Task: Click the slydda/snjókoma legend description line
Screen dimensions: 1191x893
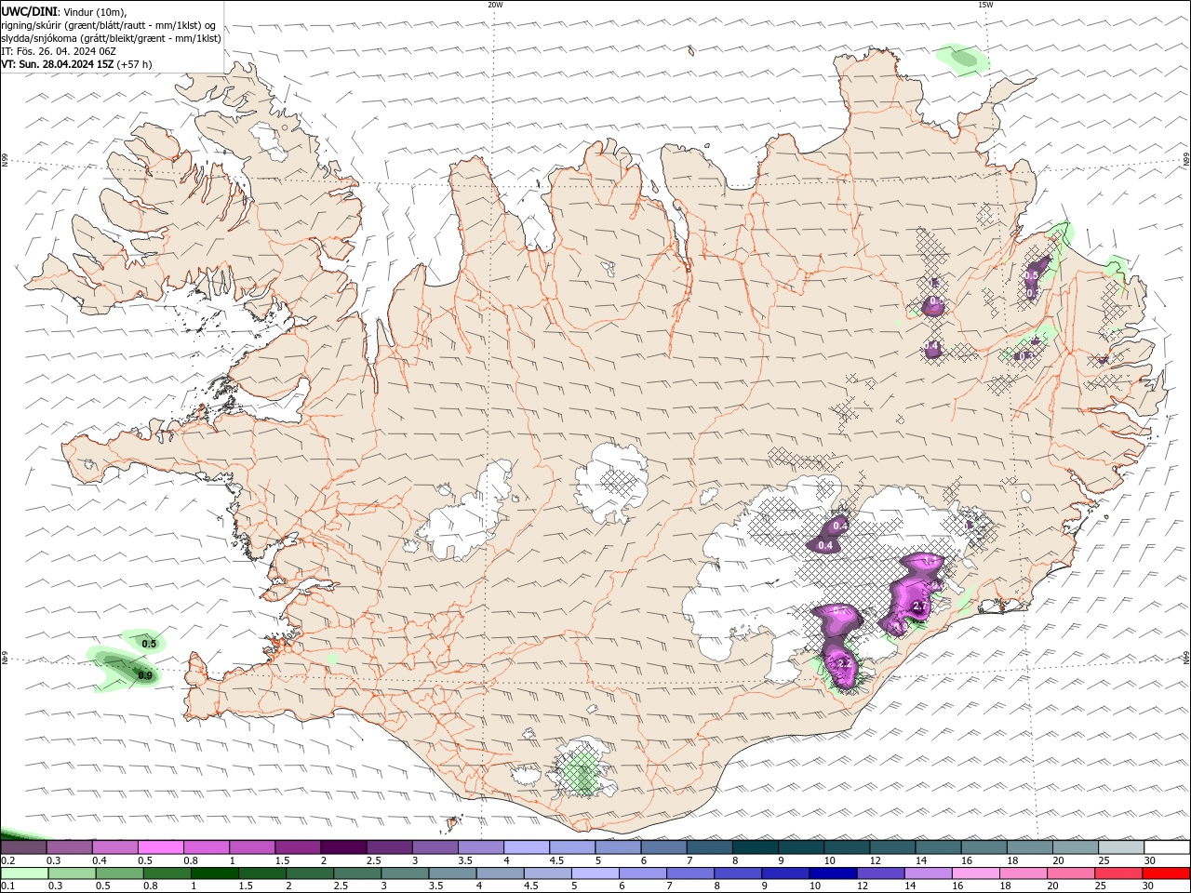Action: (x=112, y=38)
